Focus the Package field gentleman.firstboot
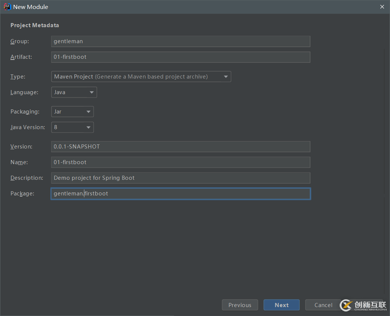Image resolution: width=390 pixels, height=316 pixels. [x=180, y=194]
